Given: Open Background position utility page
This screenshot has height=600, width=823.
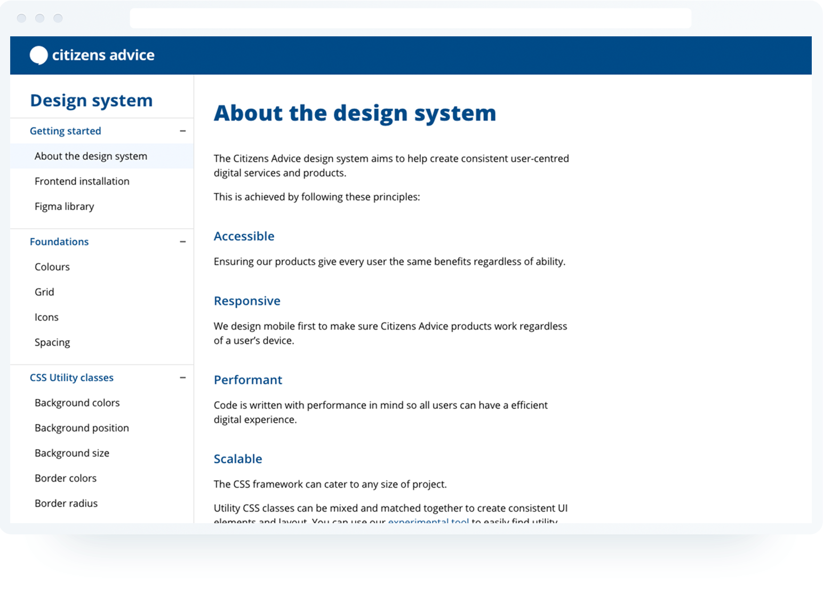Looking at the screenshot, I should coord(82,428).
